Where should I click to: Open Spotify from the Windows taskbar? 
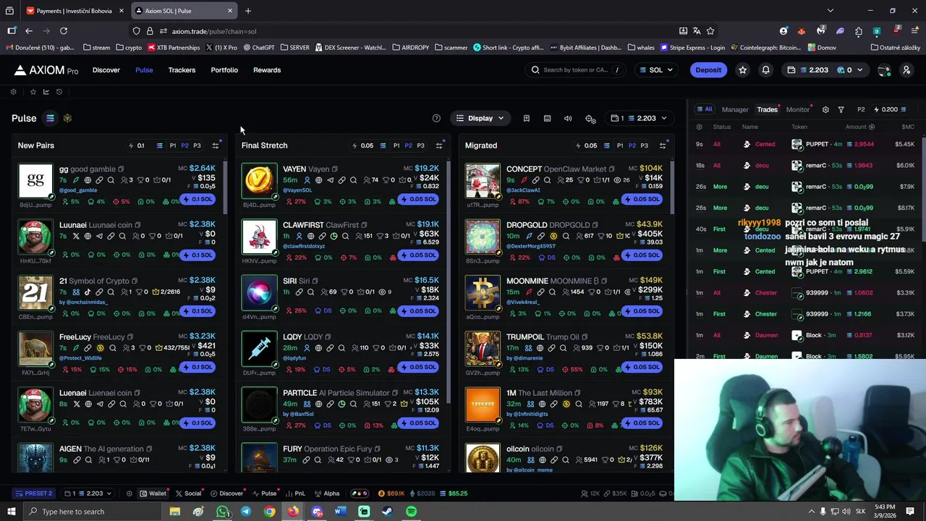[411, 512]
